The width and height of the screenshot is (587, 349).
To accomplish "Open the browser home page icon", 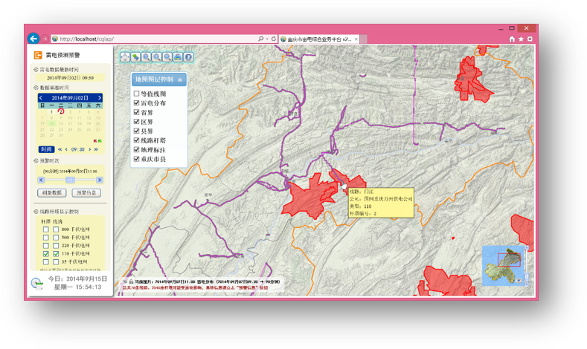I will 512,39.
